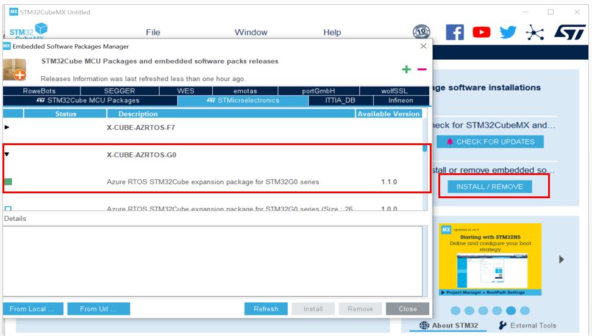The width and height of the screenshot is (592, 336).
Task: Click the package list vertical scrollbar
Action: tap(425, 159)
